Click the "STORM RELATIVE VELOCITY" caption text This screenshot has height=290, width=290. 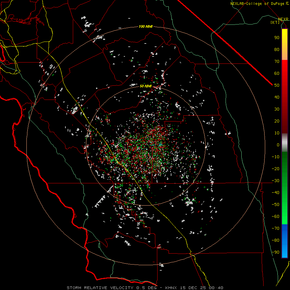[x=100, y=288]
